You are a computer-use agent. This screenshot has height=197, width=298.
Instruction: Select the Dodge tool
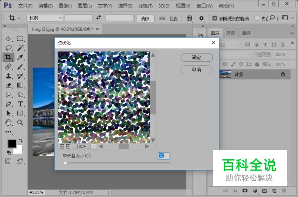(20, 94)
